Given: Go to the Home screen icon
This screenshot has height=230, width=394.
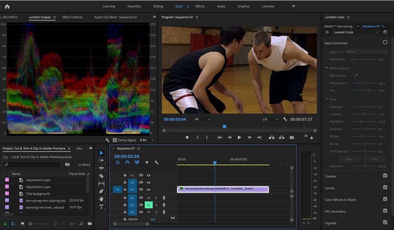Looking at the screenshot, I should 7,7.
